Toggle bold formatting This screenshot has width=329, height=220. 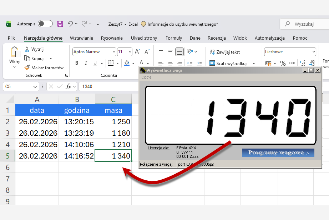pos(77,63)
